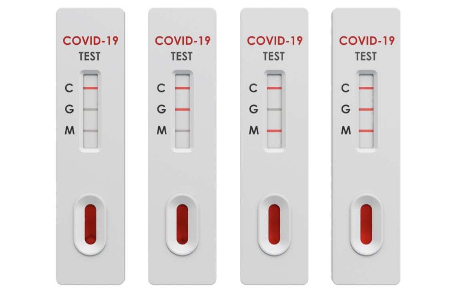Click the red sample well on the leftmost test
This screenshot has width=459, height=296.
pos(90,224)
